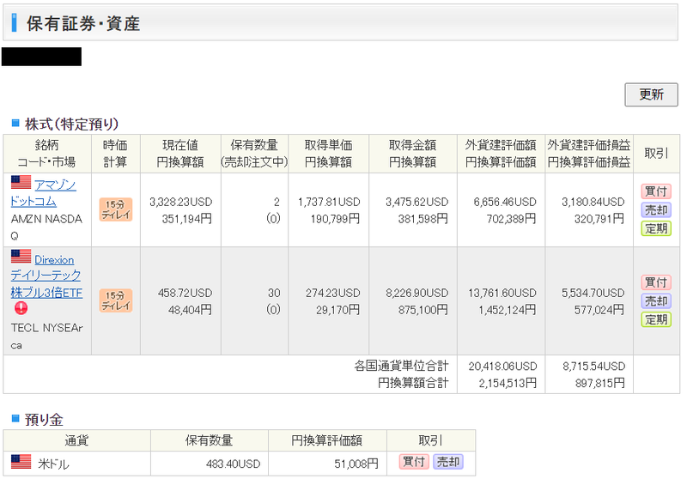Click the 円換算評価額 deposit column header
687x479 pixels.
pyautogui.click(x=327, y=440)
